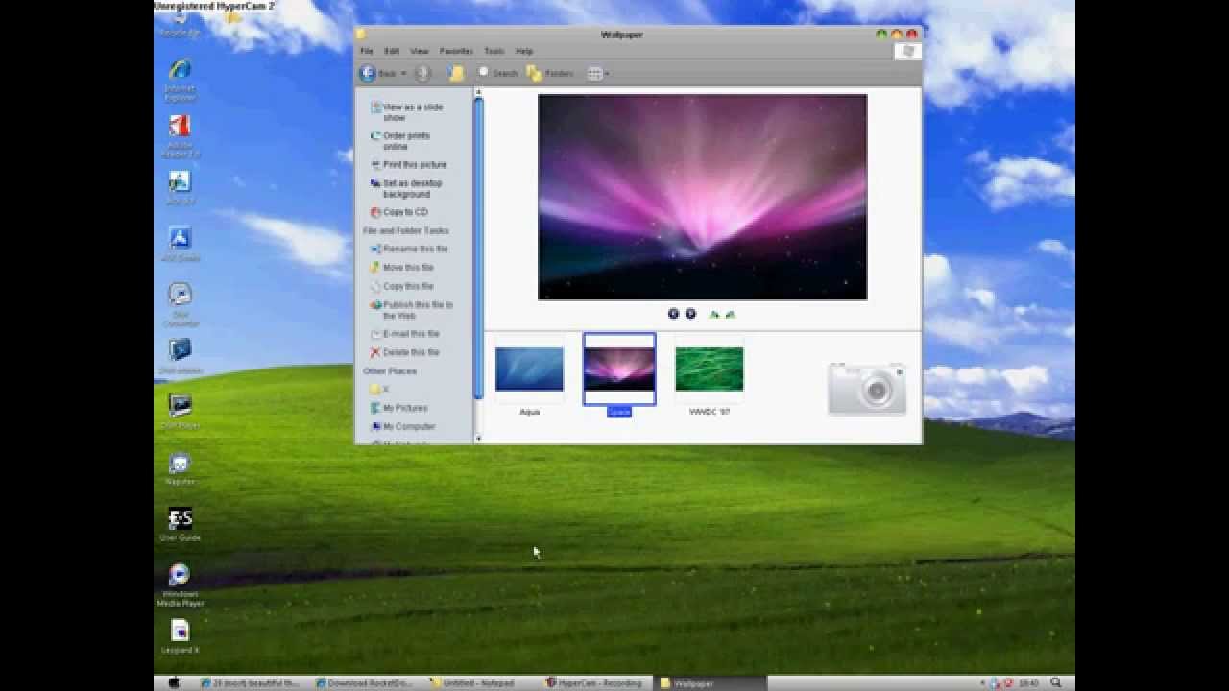Screen dimensions: 1229x691
Task: Switch to Download RocketDock taskbar button
Action: 364,683
